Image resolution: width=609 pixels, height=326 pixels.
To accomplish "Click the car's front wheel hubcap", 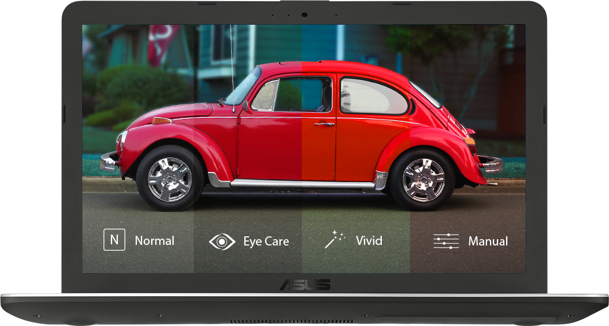I will tap(170, 179).
